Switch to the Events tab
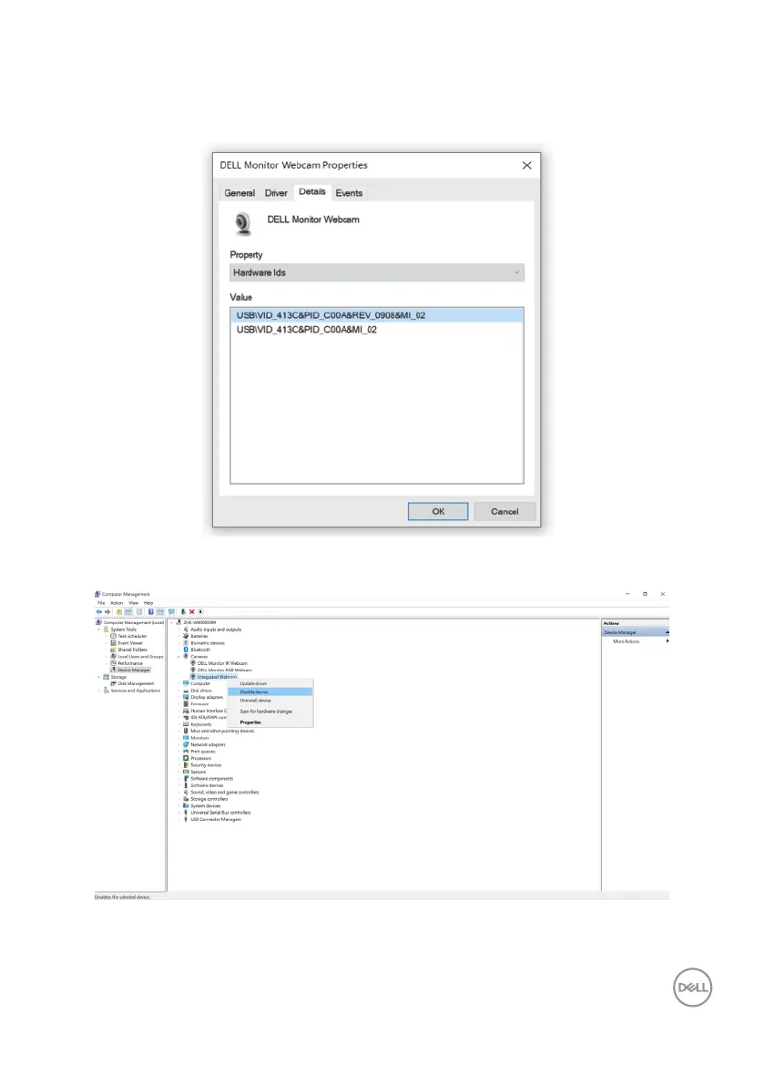764x1085 pixels. [x=349, y=193]
